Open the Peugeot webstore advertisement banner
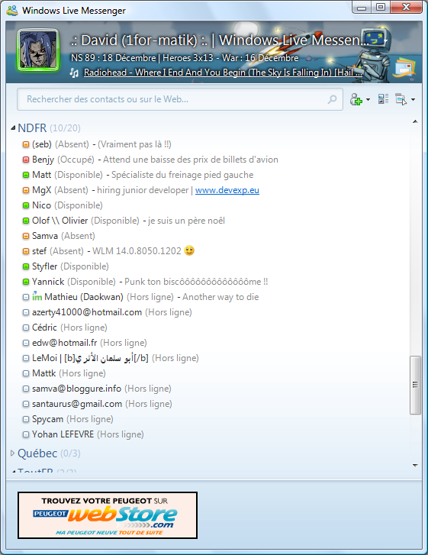This screenshot has width=428, height=555. (108, 515)
